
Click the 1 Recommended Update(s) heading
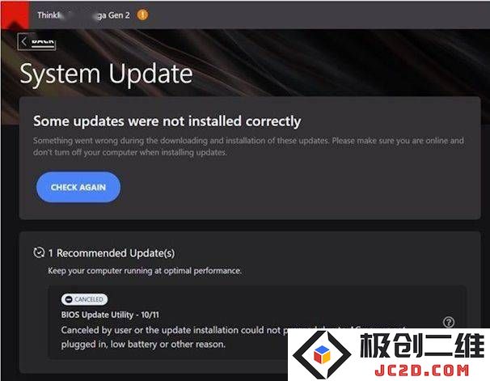point(112,253)
